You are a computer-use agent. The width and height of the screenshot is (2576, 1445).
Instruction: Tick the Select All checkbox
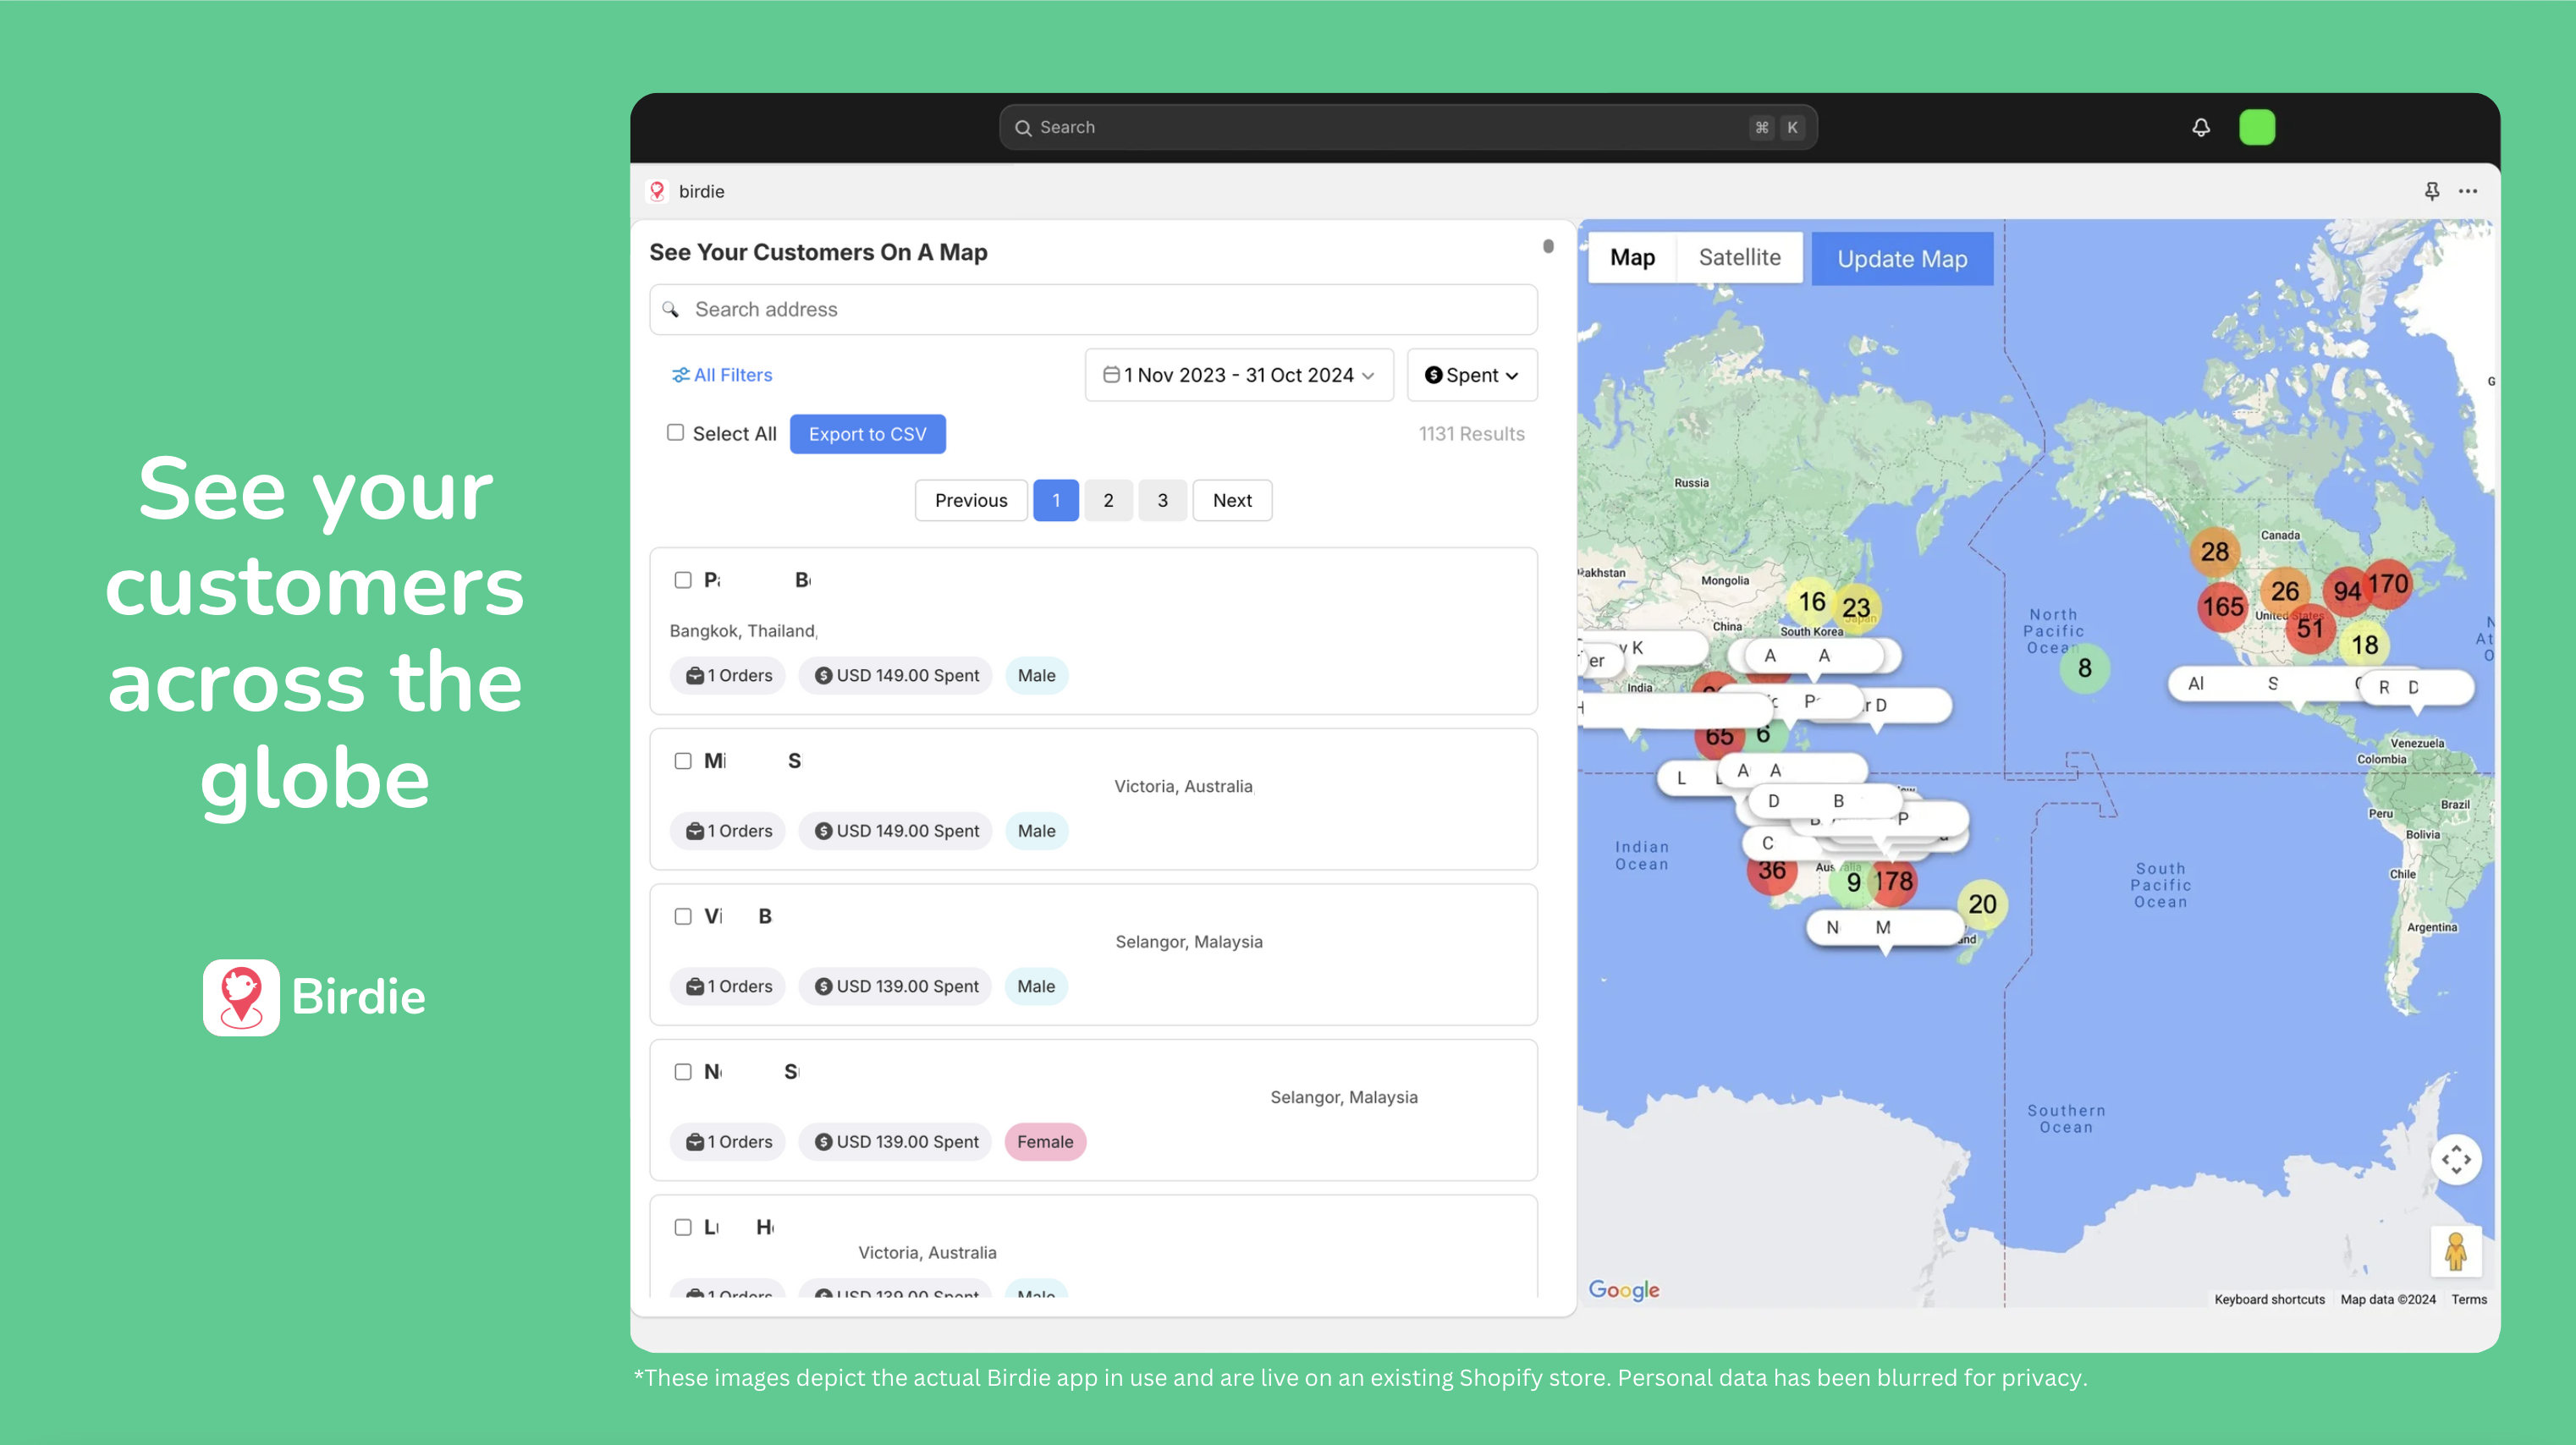coord(676,432)
